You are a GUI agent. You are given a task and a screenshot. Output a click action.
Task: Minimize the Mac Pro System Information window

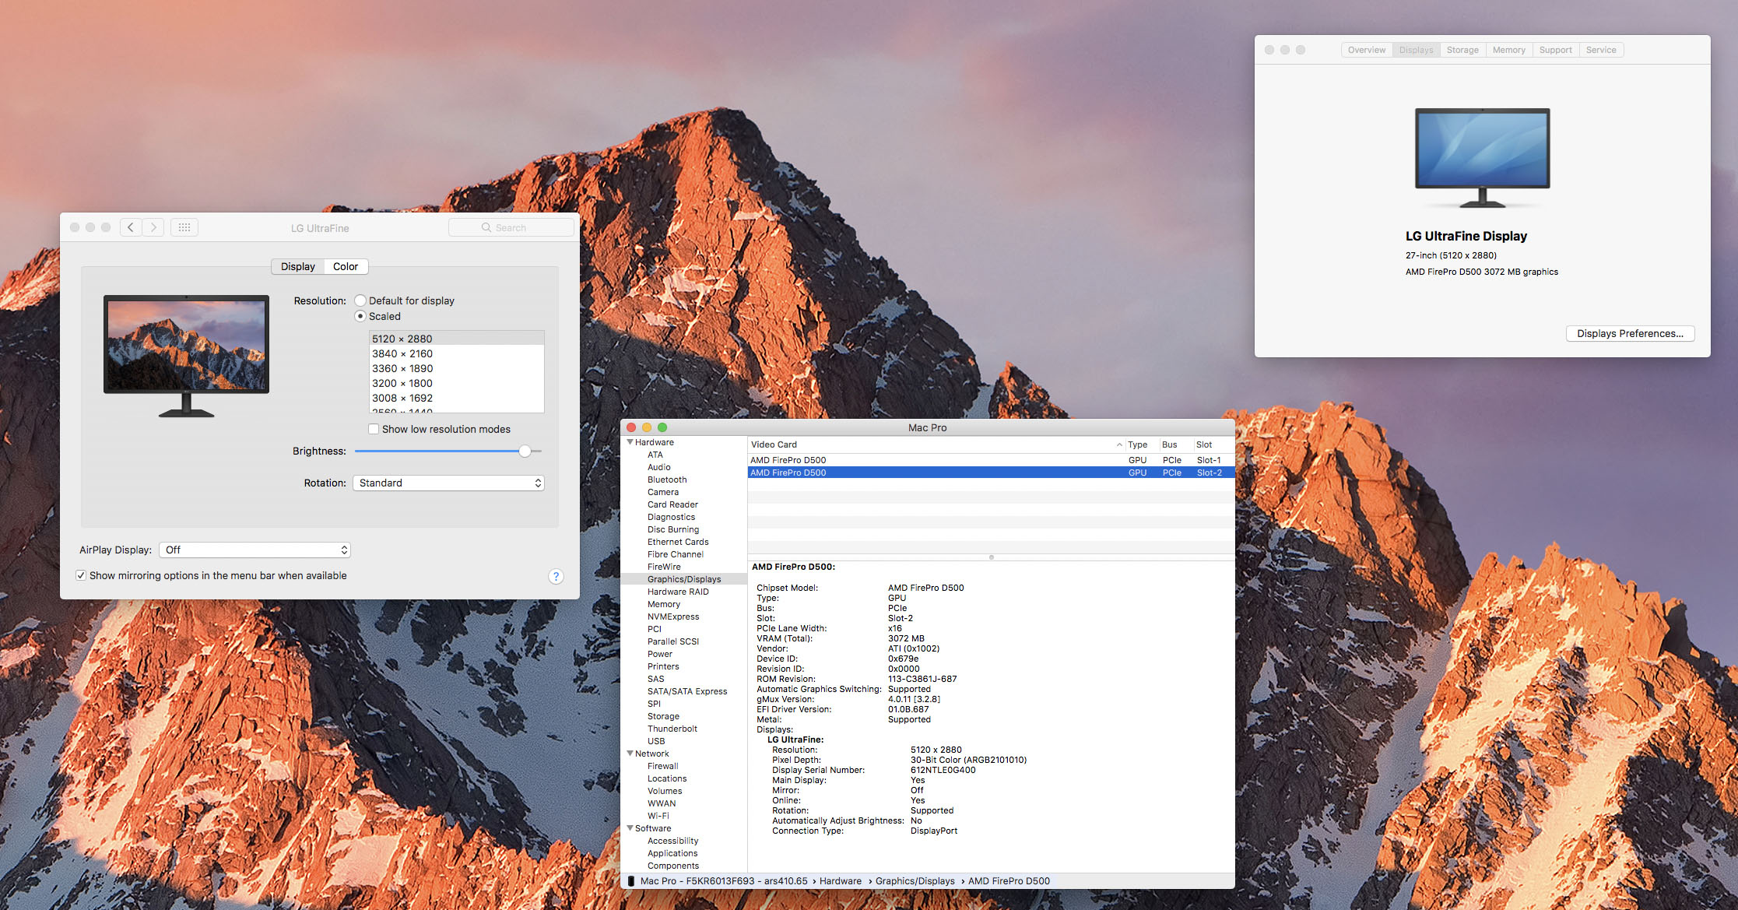[647, 427]
